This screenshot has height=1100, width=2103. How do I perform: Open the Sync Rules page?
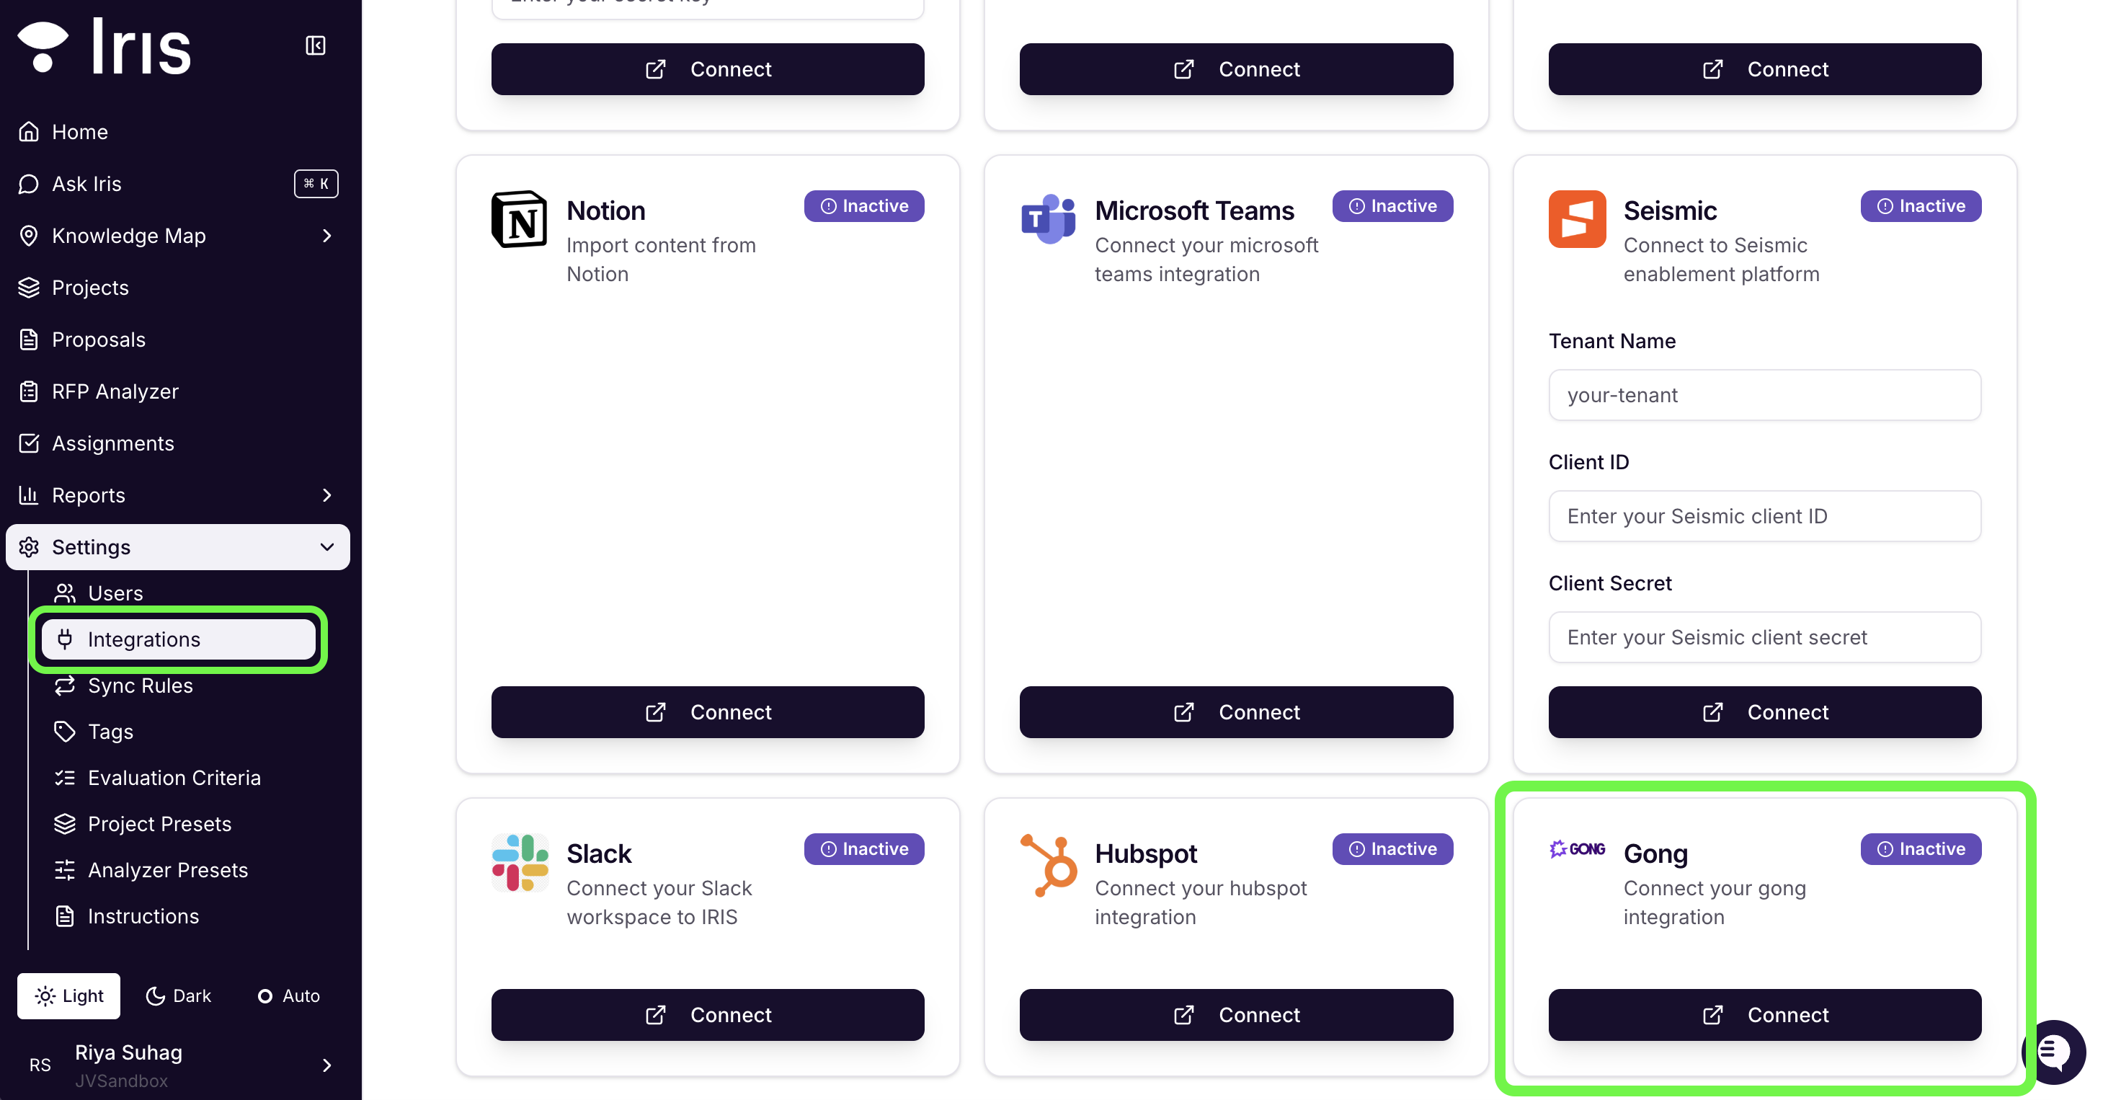click(141, 686)
